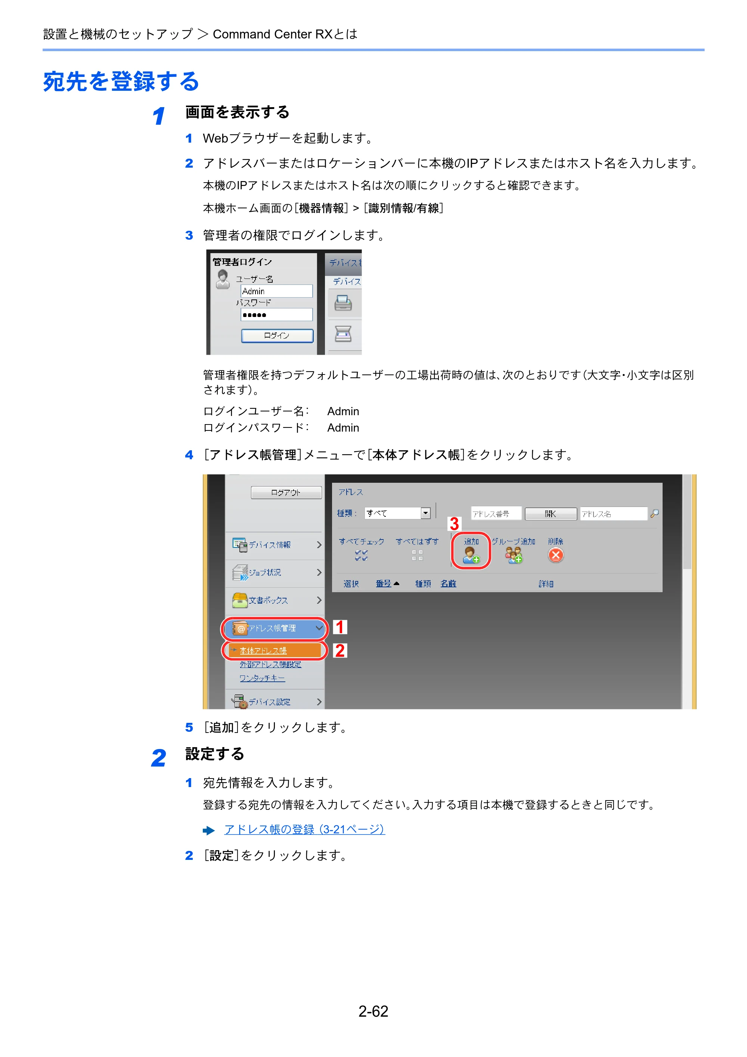
Task: Click the アドレス番号 input field
Action: pyautogui.click(x=496, y=514)
